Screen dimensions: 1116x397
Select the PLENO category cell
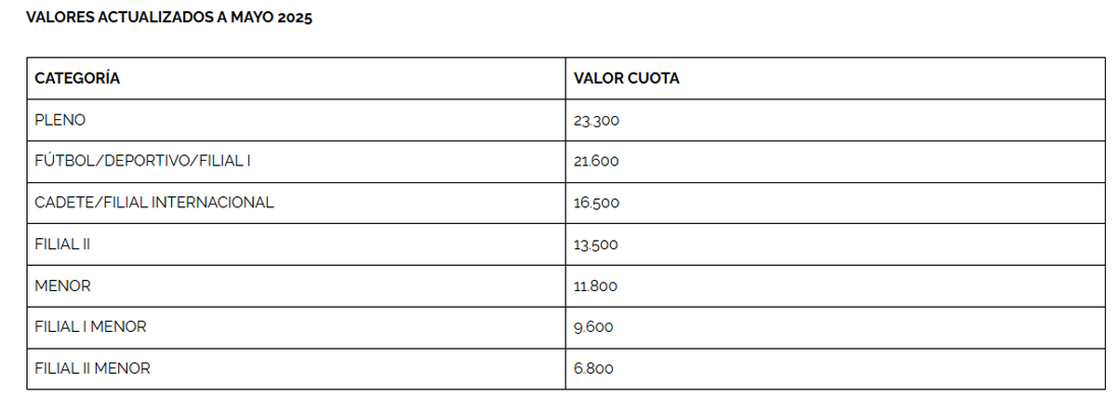tap(60, 120)
